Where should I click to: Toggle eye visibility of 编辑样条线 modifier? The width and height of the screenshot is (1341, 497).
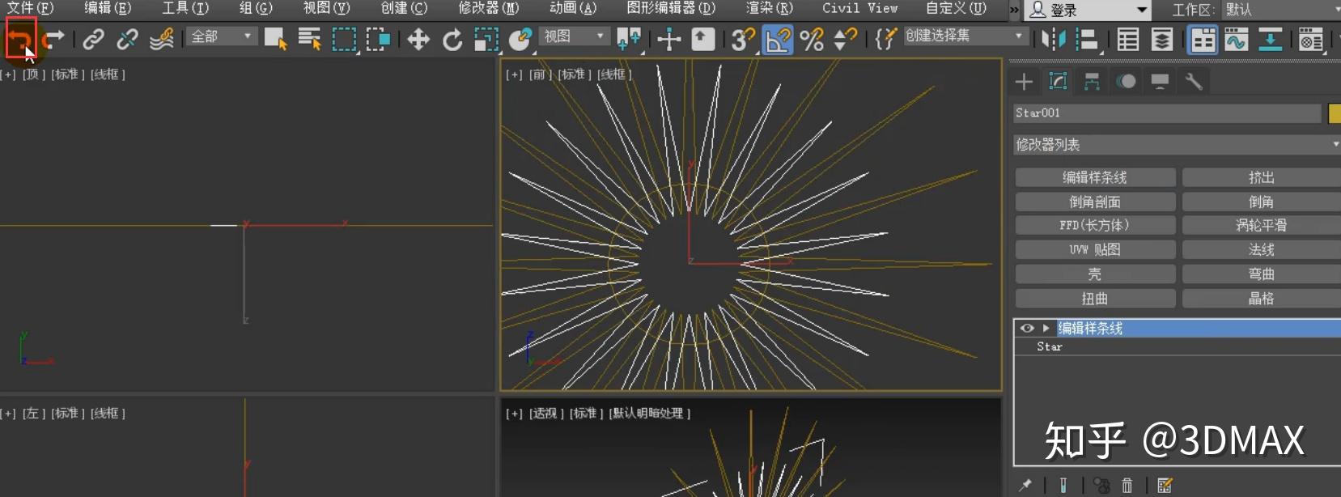pyautogui.click(x=1027, y=328)
